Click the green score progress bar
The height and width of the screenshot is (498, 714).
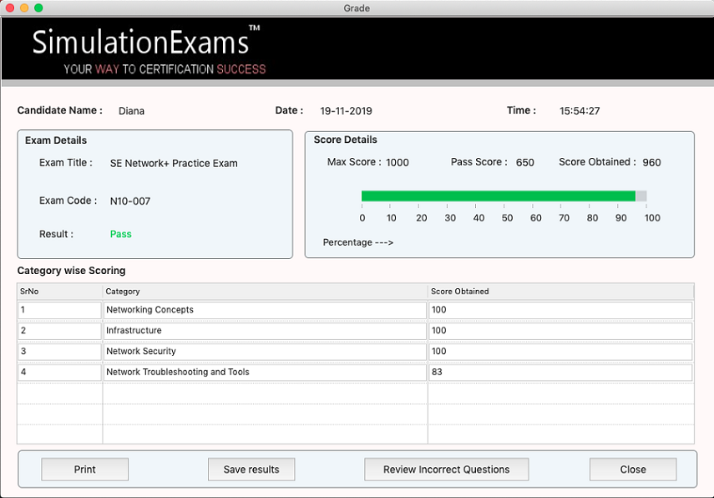[498, 196]
